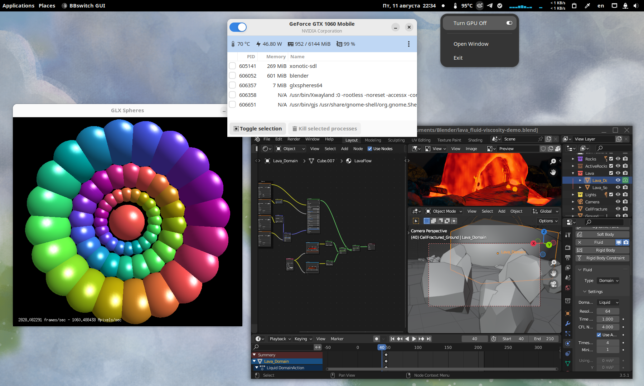Click the zoom icon in image preview
Screen dimensions: 644x386
[553, 162]
